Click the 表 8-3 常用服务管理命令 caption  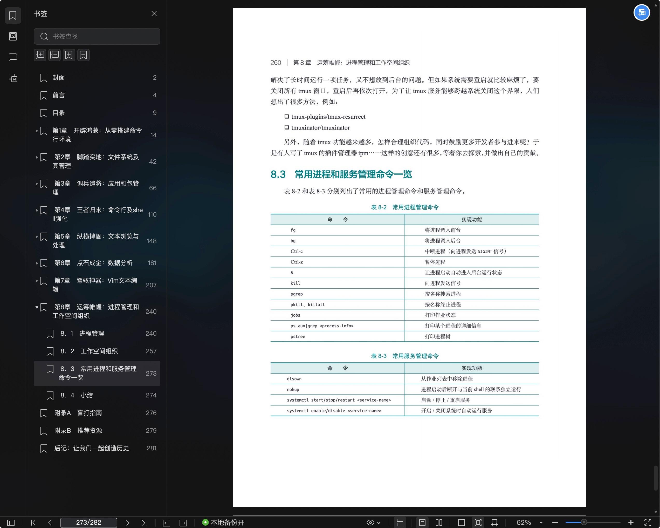[405, 356]
